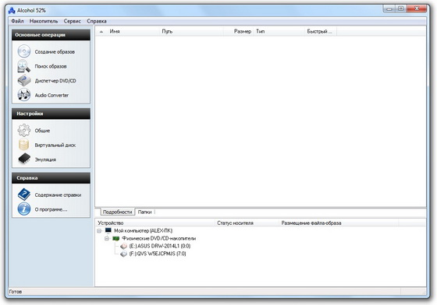437x305 pixels.
Task: Select the Подробности tab
Action: pos(117,212)
